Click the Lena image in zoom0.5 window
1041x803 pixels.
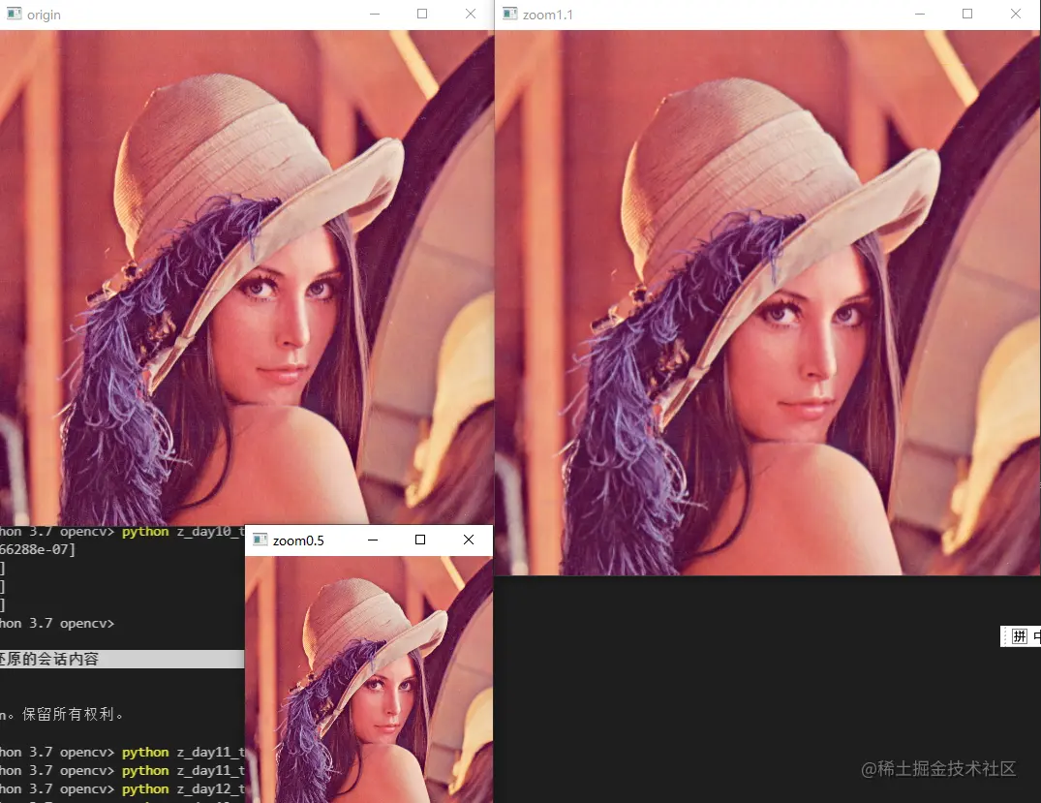pos(369,679)
